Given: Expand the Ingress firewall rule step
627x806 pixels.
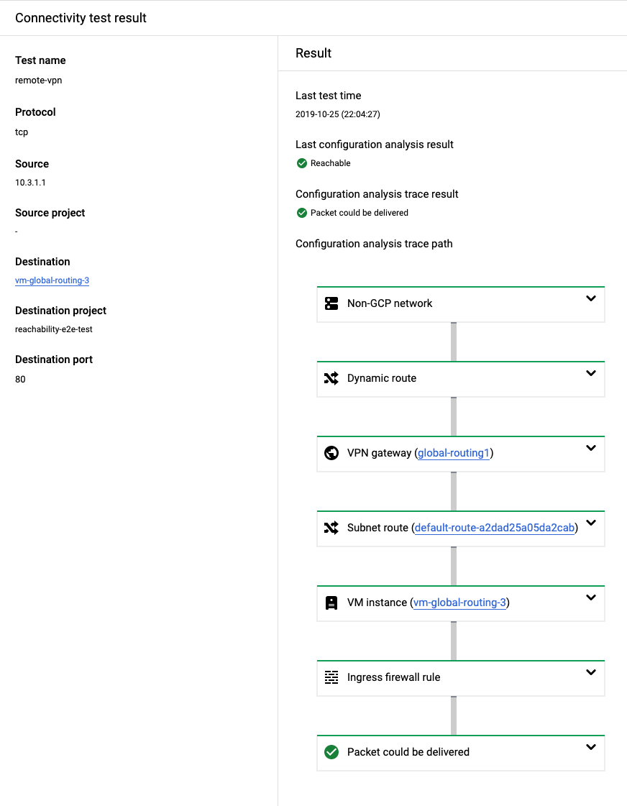Looking at the screenshot, I should 591,672.
